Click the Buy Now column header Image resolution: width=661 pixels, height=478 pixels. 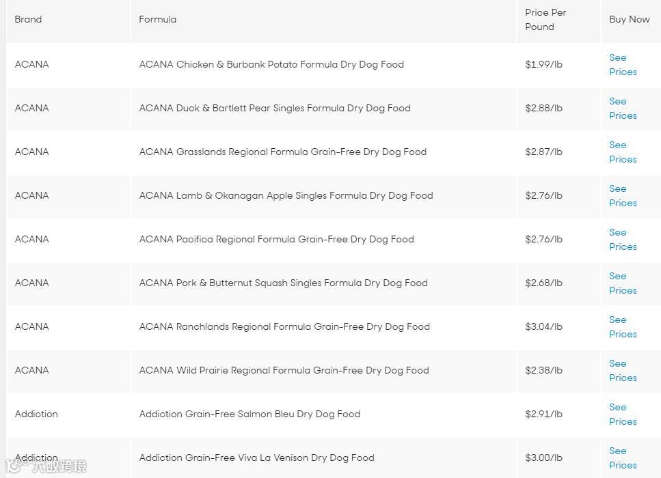(630, 19)
